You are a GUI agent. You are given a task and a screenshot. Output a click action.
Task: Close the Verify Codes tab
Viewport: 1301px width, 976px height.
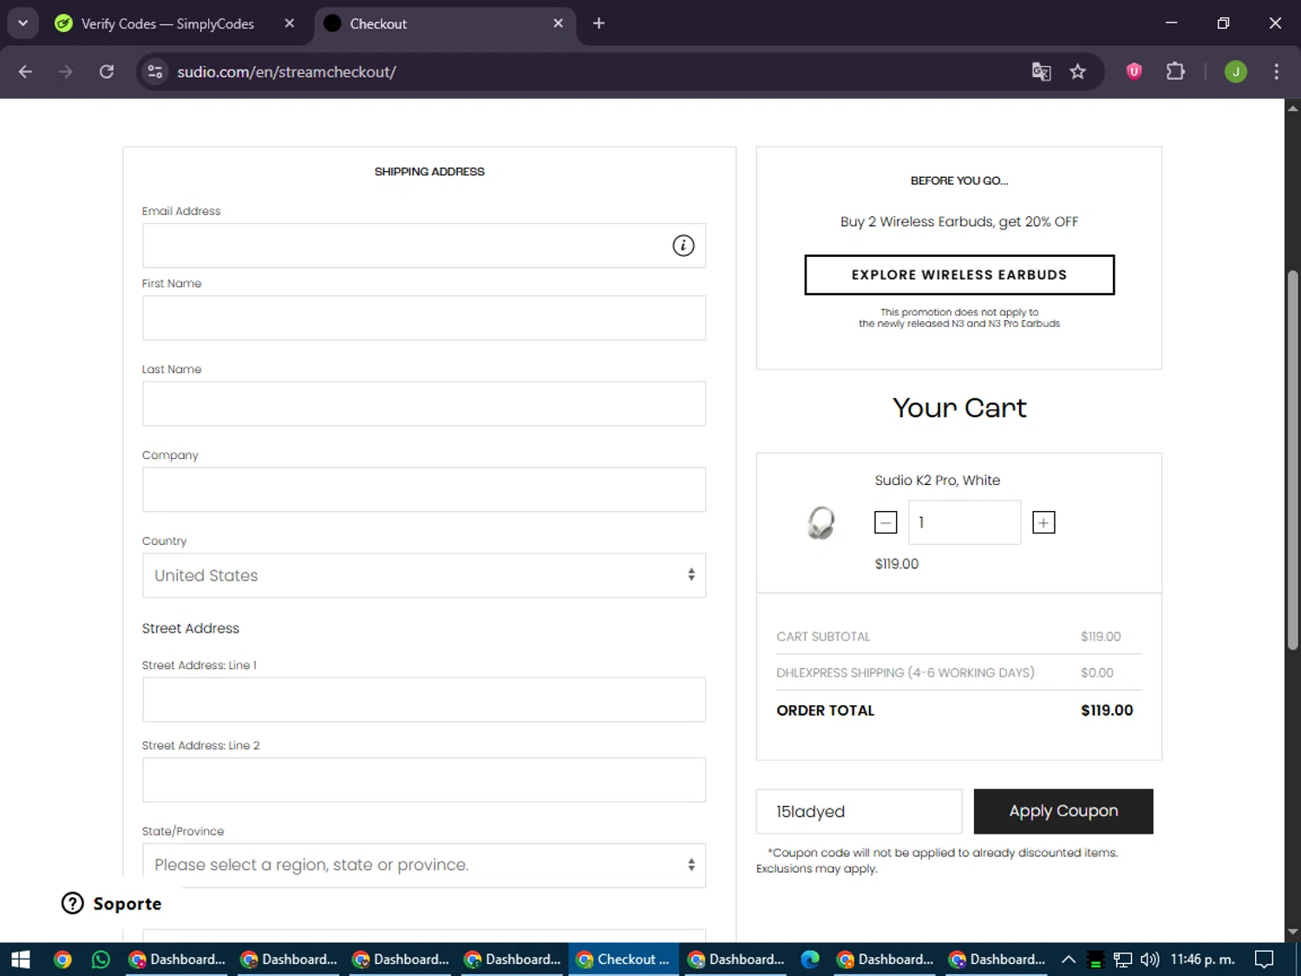click(290, 23)
